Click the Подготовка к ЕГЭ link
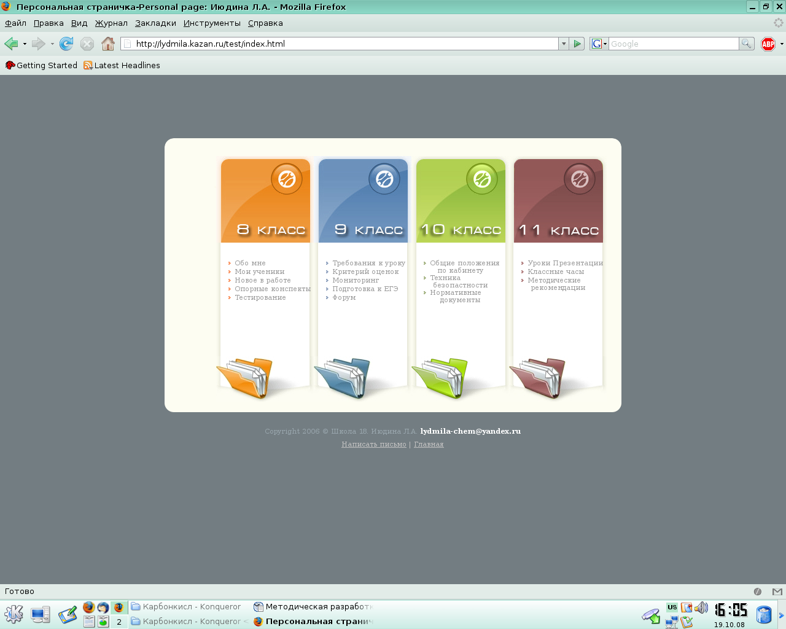 tap(365, 289)
